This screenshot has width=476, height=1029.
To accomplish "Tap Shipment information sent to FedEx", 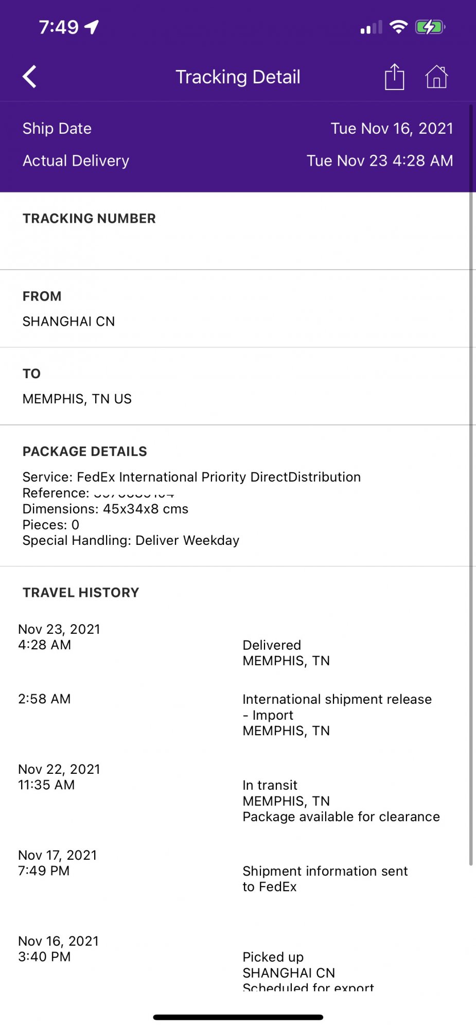I will pos(325,879).
